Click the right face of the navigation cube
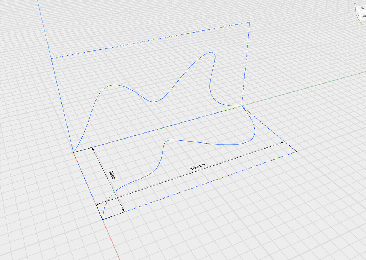 [x=365, y=16]
